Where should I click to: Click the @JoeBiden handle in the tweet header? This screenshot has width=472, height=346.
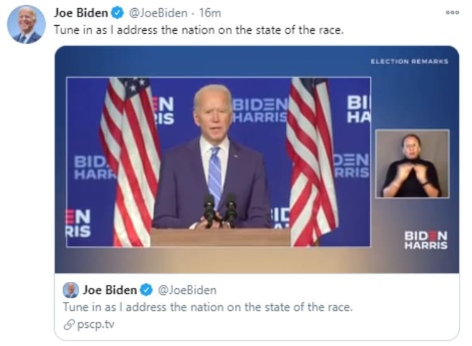click(x=158, y=13)
